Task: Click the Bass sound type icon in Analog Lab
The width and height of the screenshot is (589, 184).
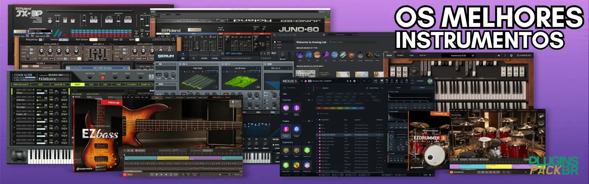Action: tap(300, 55)
